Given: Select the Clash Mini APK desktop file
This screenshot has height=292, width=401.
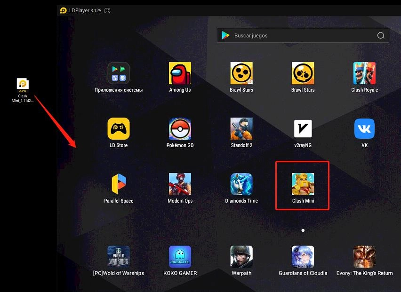Looking at the screenshot, I should pyautogui.click(x=23, y=90).
